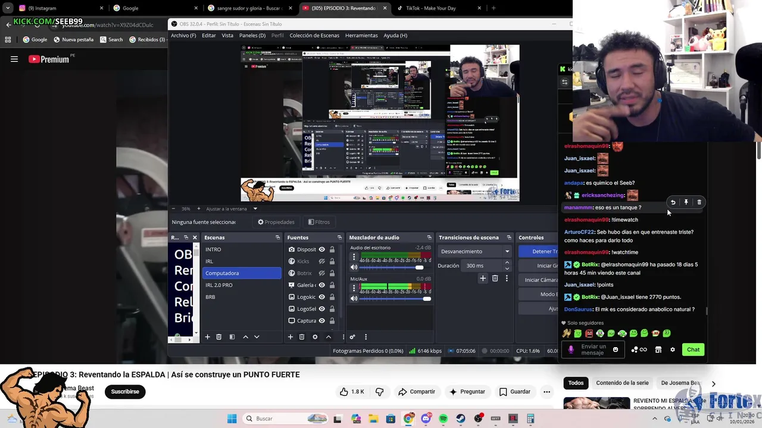
Task: Show hidden system tray icons chevron
Action: pos(655,418)
